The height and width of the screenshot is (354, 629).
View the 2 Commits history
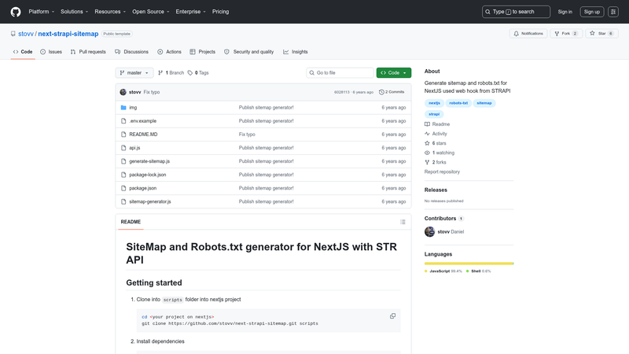pos(392,92)
